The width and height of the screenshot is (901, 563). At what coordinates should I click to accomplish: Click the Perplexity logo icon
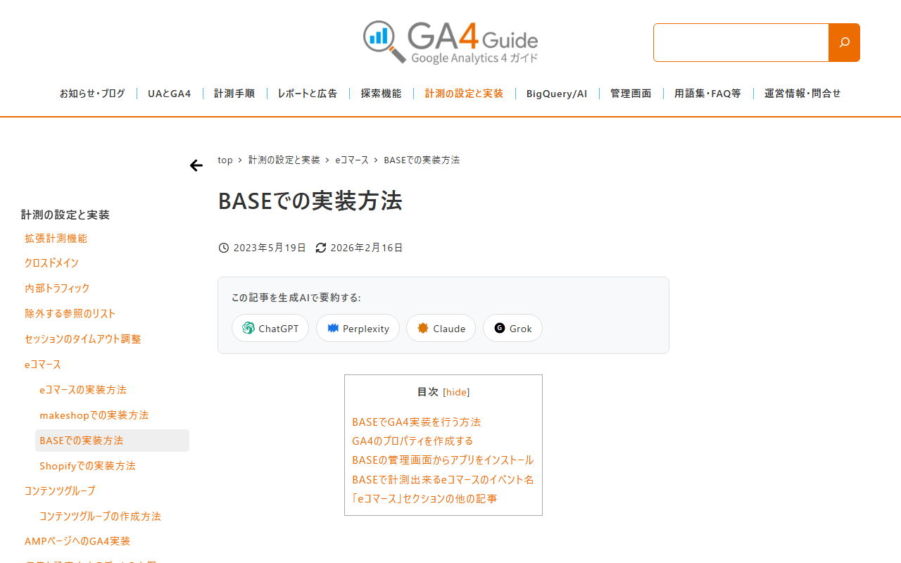(333, 328)
